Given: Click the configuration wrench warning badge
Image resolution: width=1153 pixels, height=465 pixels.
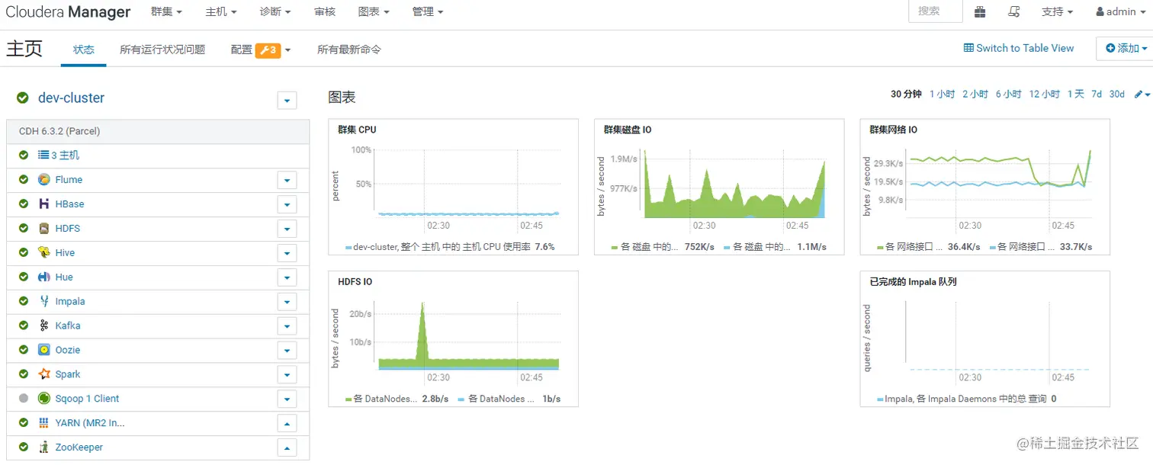Looking at the screenshot, I should click(268, 50).
